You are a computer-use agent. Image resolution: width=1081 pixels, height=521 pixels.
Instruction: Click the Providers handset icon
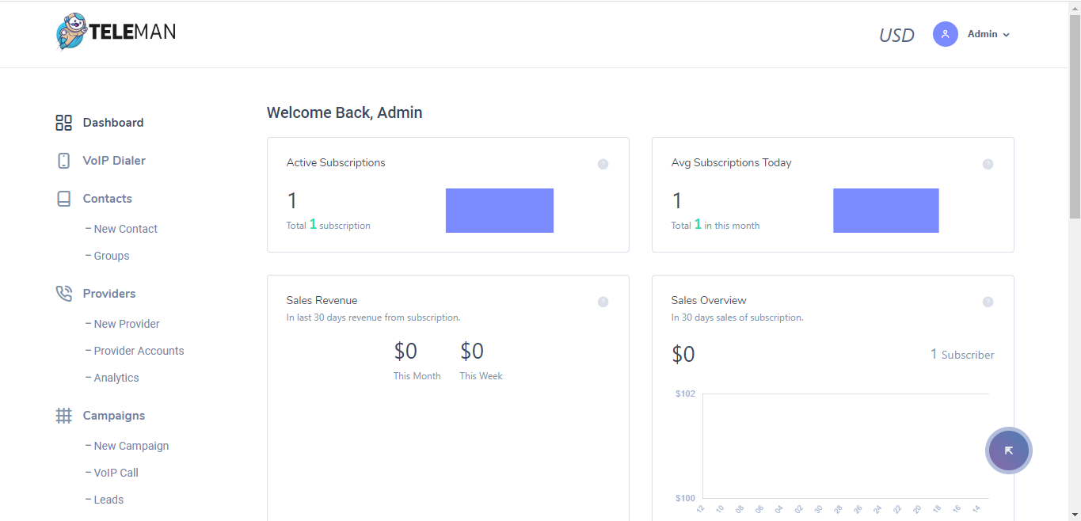pyautogui.click(x=63, y=293)
